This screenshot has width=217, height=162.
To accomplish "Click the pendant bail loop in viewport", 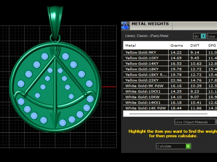I will pyautogui.click(x=55, y=22).
